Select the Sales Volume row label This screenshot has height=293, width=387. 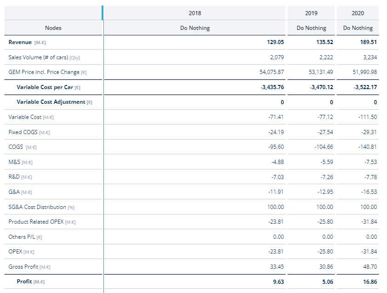38,57
